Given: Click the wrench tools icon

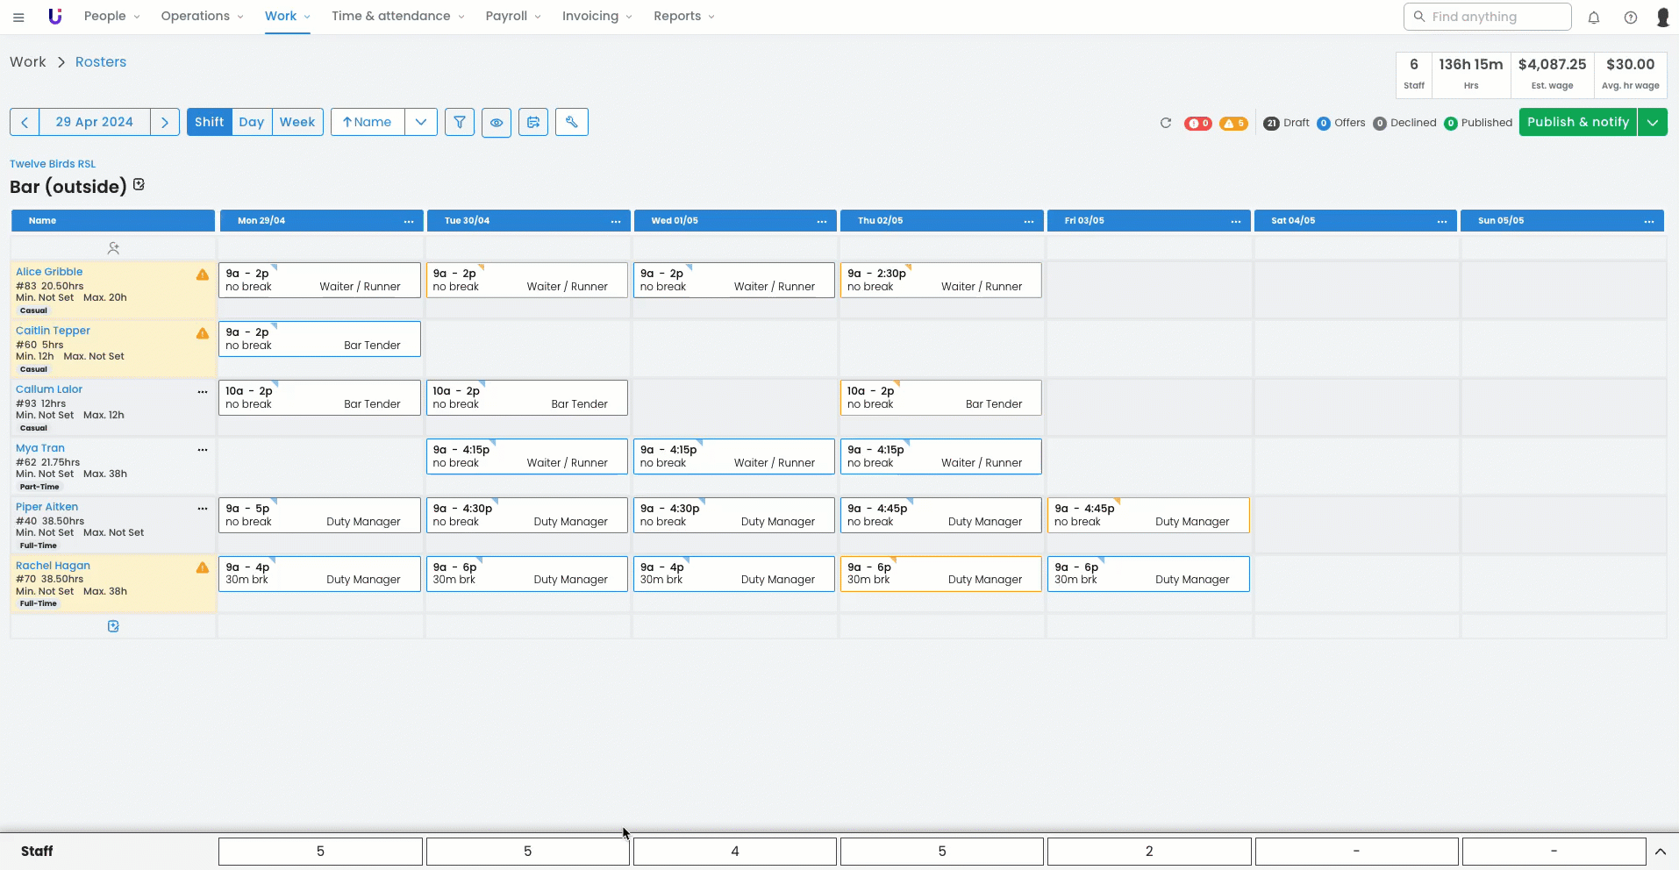Looking at the screenshot, I should 571,122.
